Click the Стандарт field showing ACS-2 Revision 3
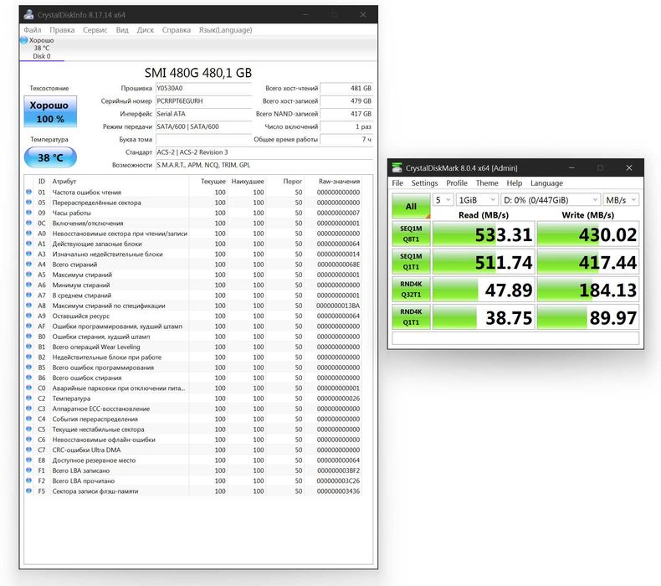The width and height of the screenshot is (661, 586). (x=264, y=152)
